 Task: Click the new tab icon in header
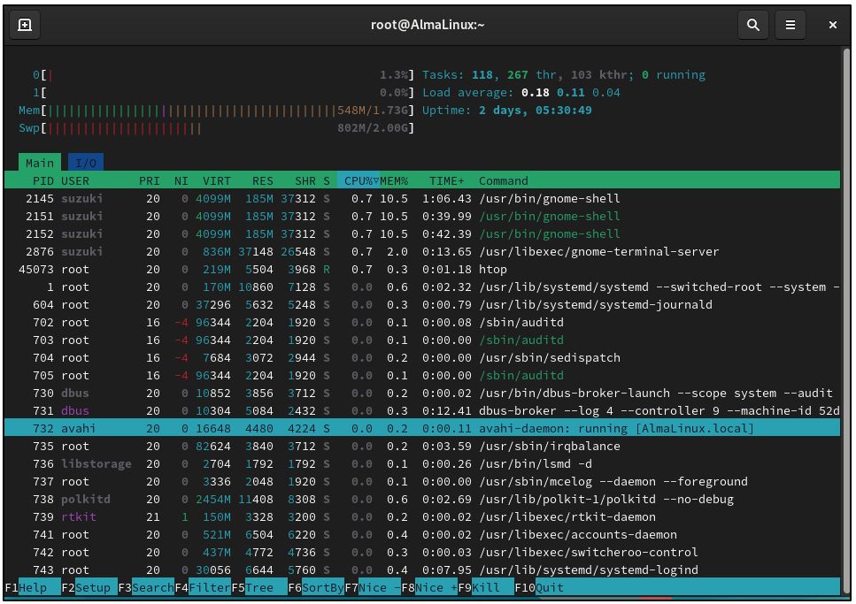[x=25, y=25]
